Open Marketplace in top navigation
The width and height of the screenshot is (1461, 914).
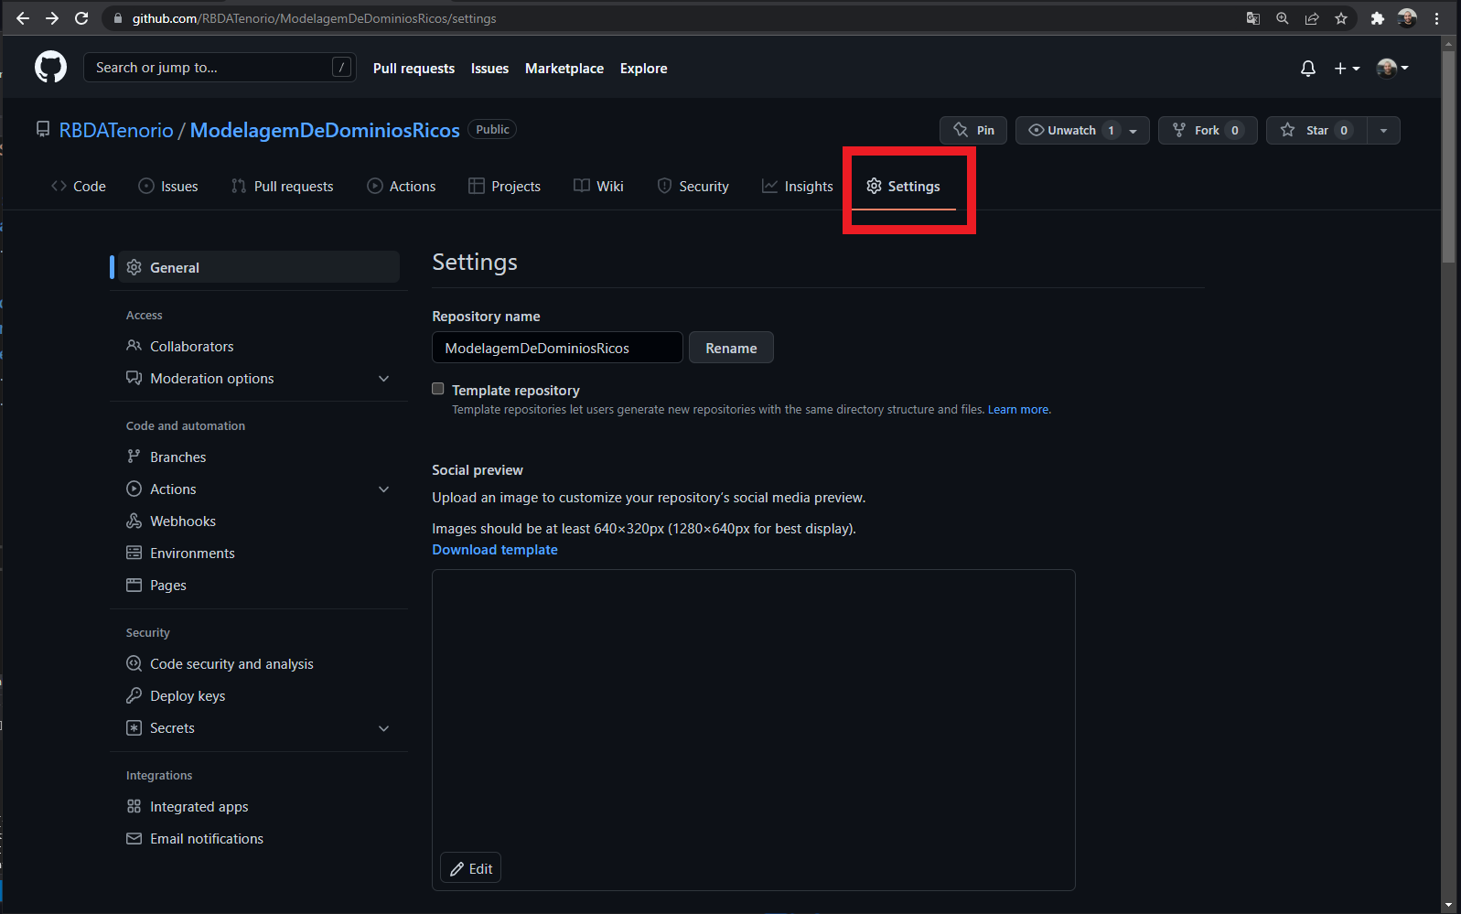tap(564, 69)
